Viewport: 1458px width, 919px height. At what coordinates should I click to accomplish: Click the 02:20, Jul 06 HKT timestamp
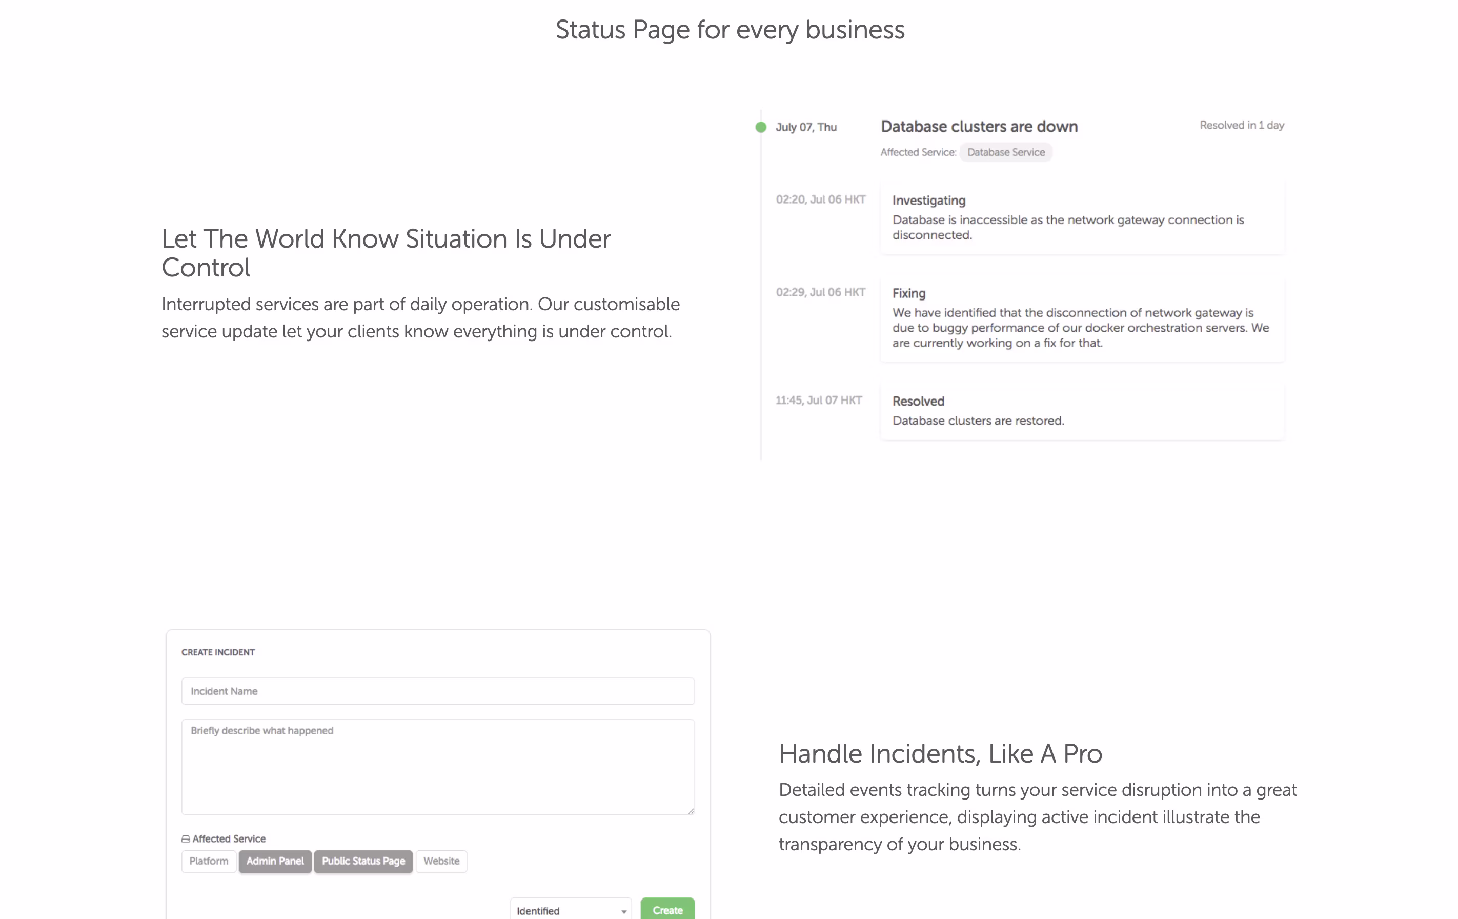pos(820,199)
